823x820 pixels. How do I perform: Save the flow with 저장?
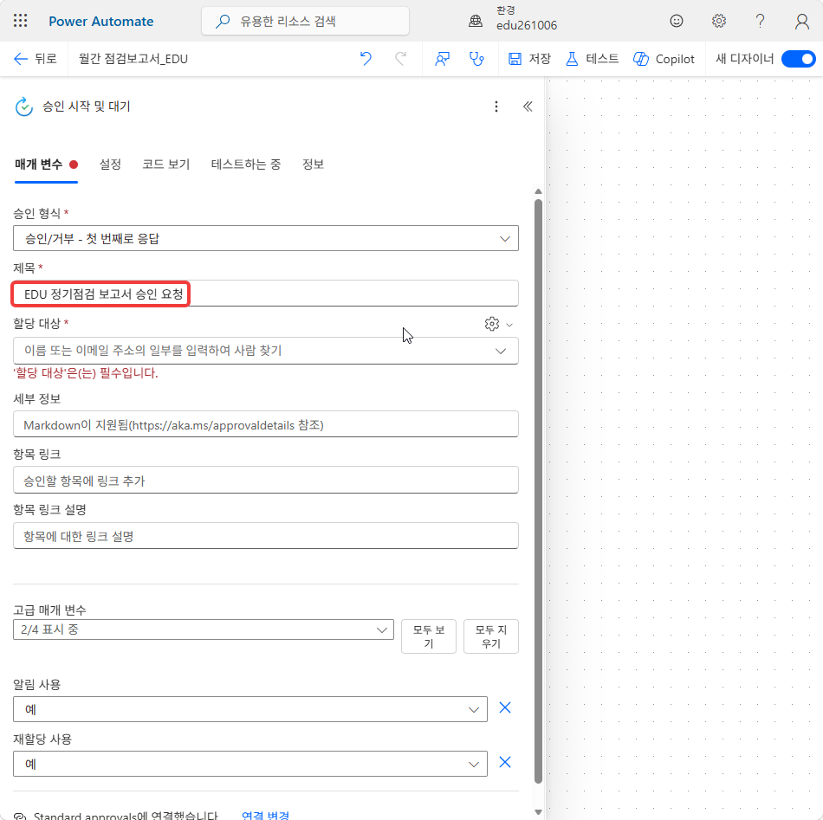point(529,59)
